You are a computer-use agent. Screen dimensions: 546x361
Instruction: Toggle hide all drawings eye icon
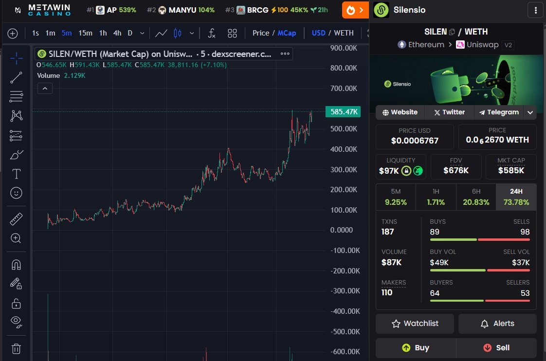click(16, 322)
